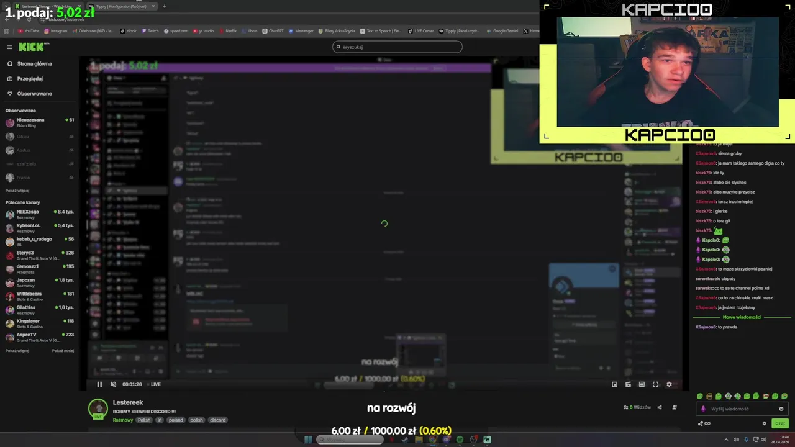Click channel points infinity icon
795x447 pixels.
coord(704,423)
